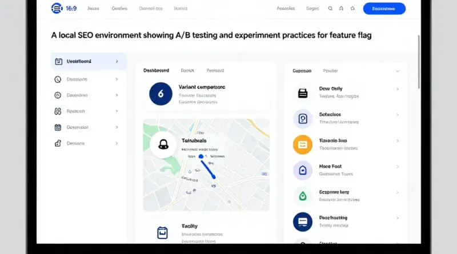
Task: Click the blue globe logo in the header
Action: point(57,9)
